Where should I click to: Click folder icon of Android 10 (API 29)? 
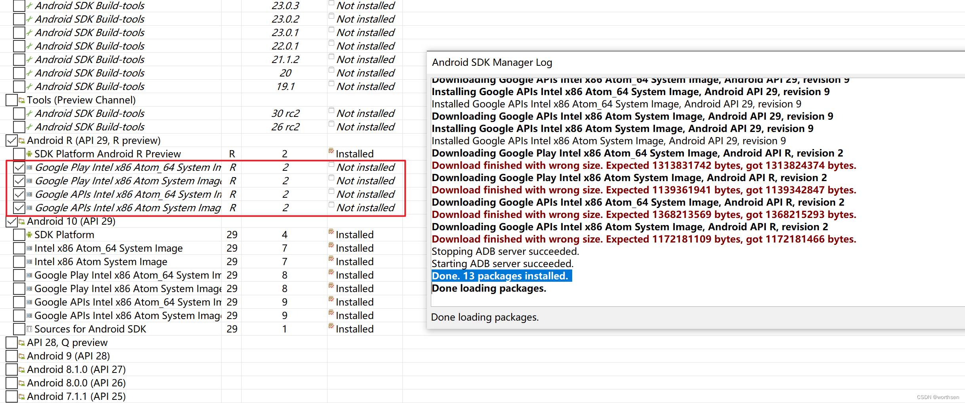[22, 222]
